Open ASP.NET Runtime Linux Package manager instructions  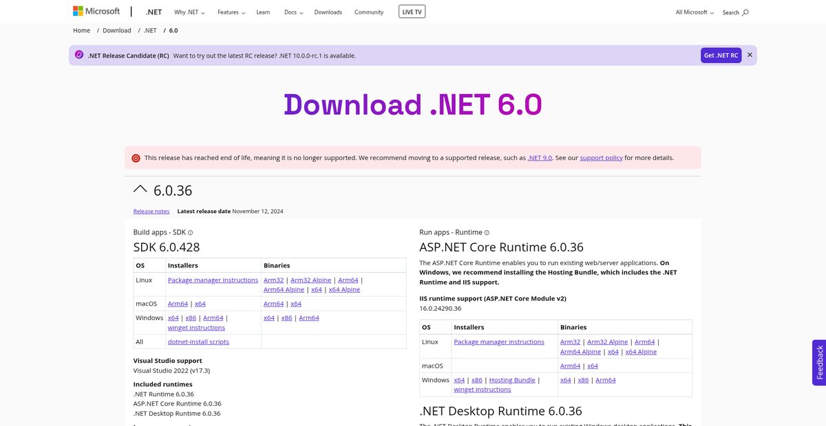click(499, 342)
